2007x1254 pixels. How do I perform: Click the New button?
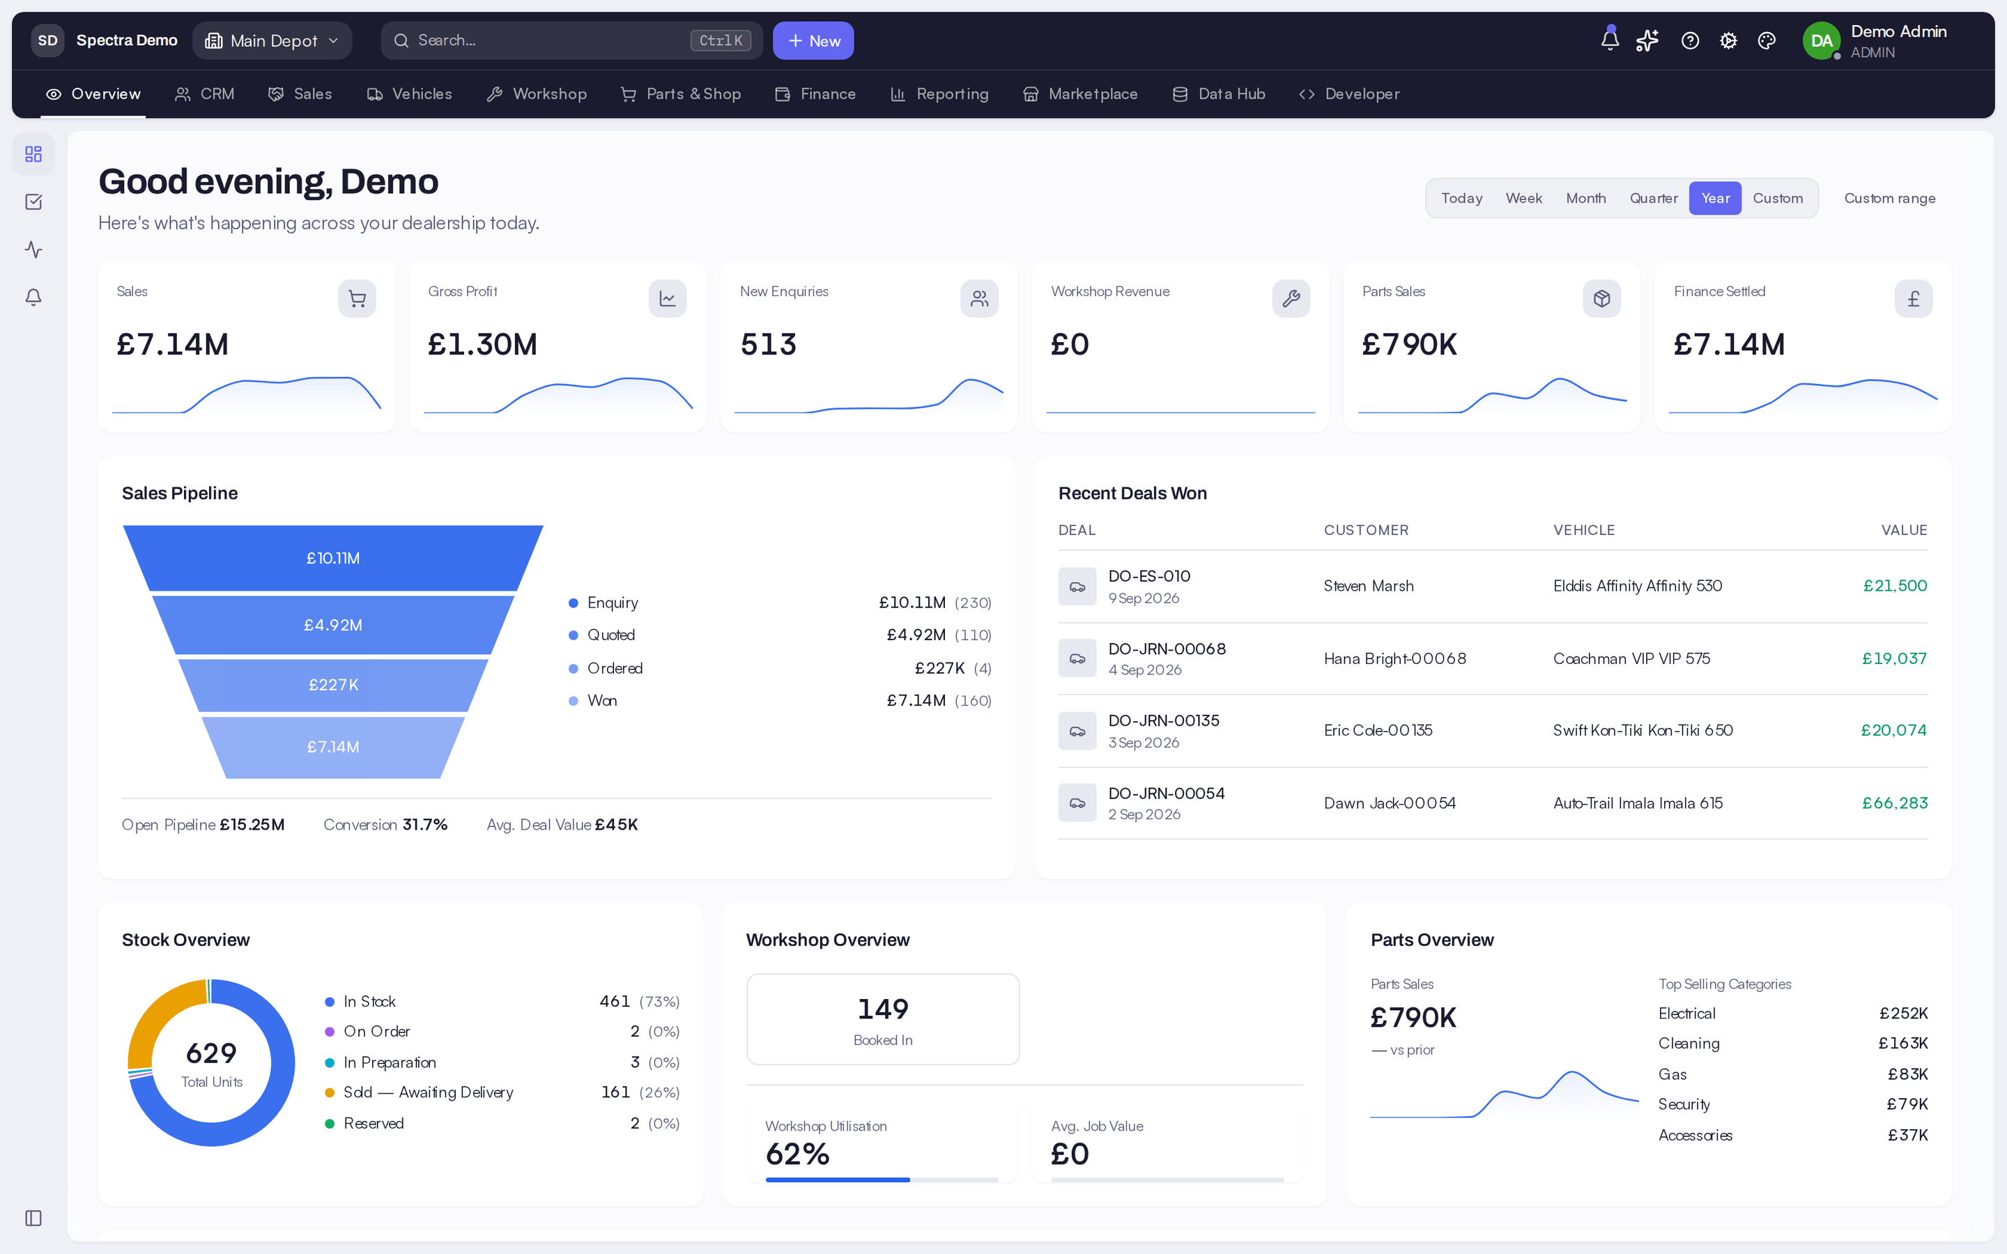coord(813,40)
